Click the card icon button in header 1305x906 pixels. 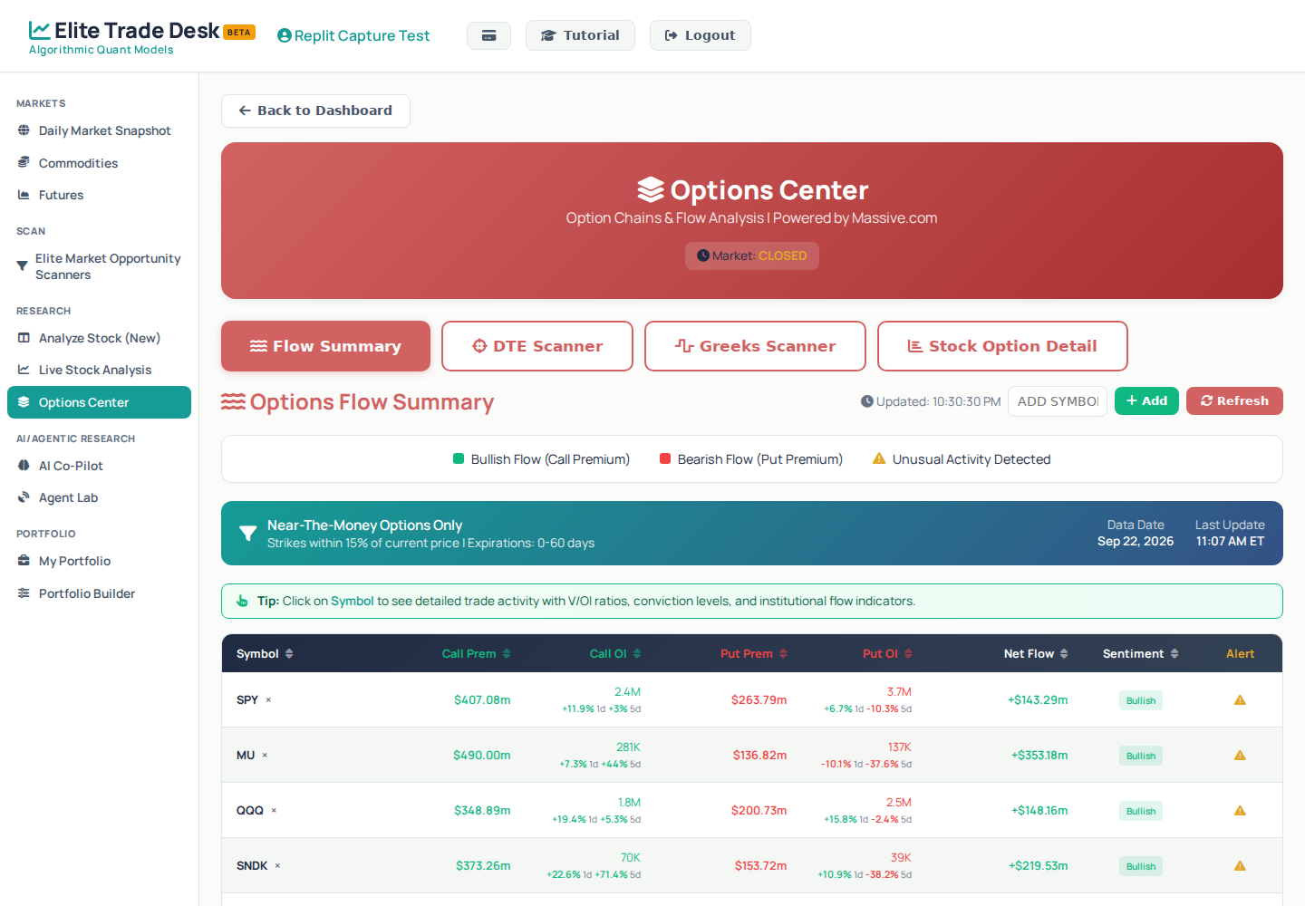[x=488, y=35]
